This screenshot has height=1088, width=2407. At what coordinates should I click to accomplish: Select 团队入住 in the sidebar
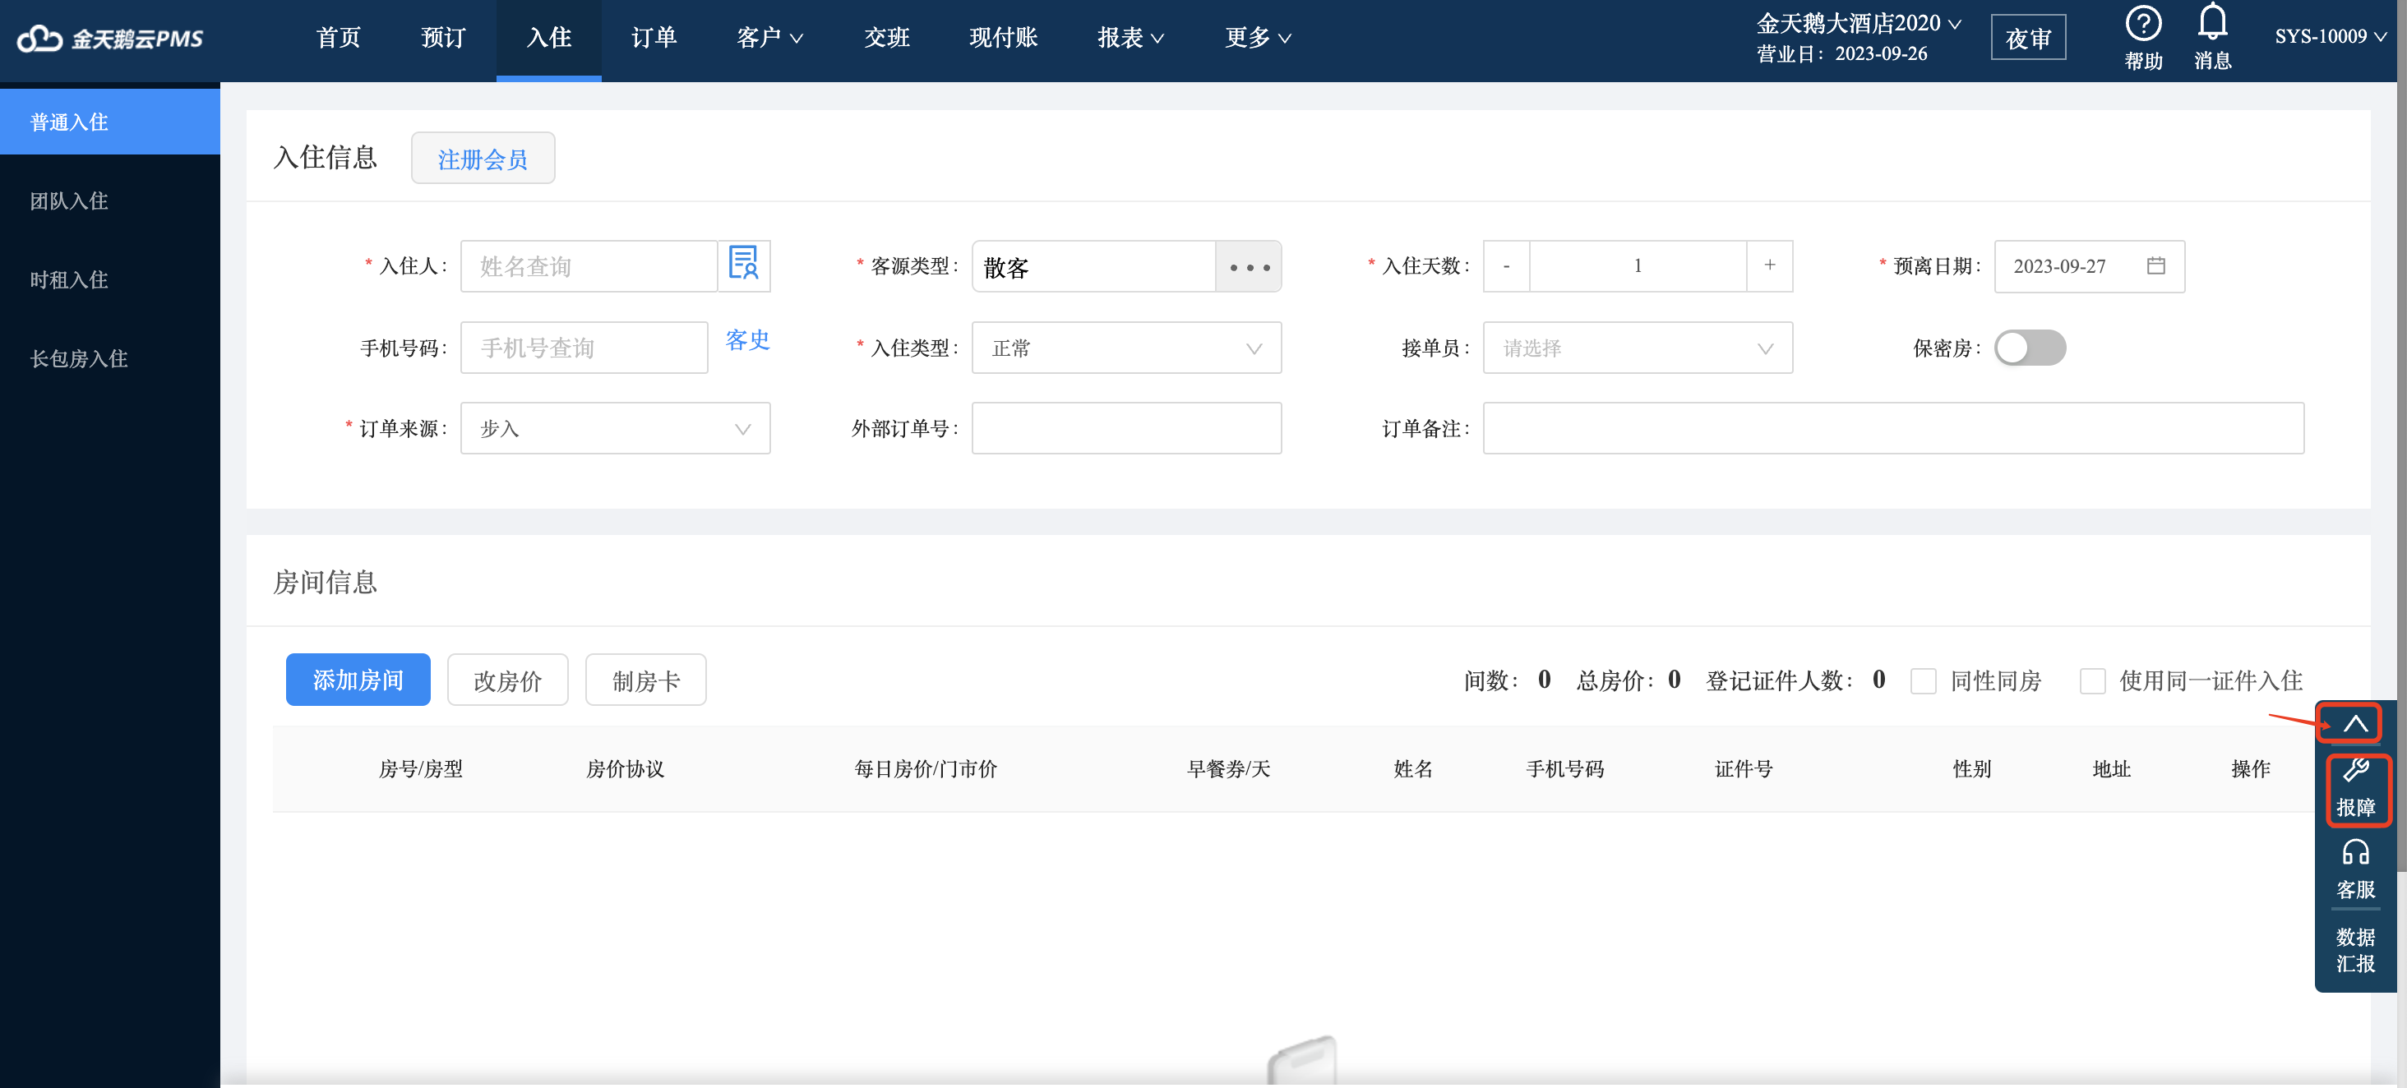point(110,201)
